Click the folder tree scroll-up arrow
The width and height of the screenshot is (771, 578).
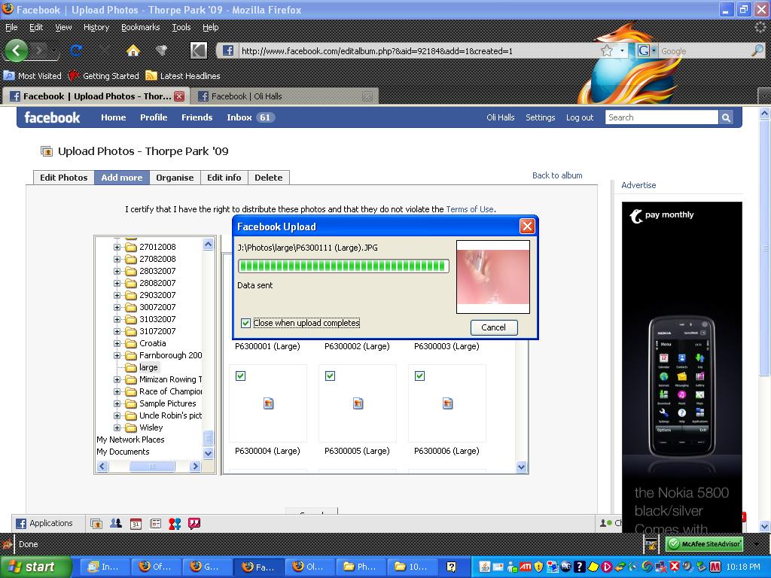pos(209,245)
